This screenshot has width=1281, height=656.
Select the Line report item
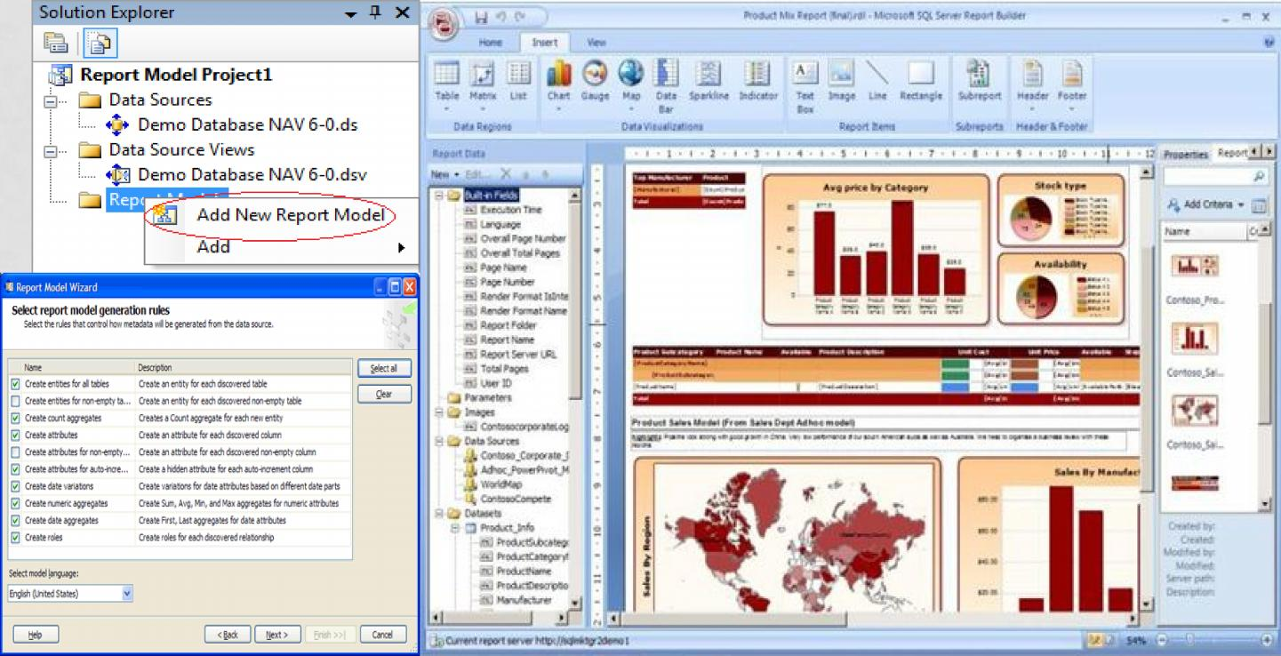coord(877,82)
